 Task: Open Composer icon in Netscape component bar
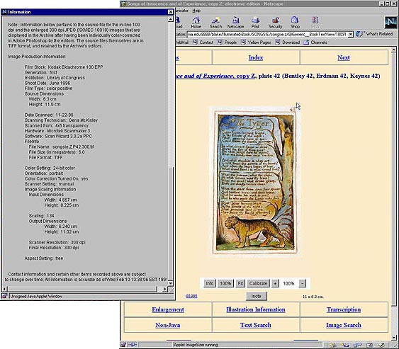tap(381, 345)
